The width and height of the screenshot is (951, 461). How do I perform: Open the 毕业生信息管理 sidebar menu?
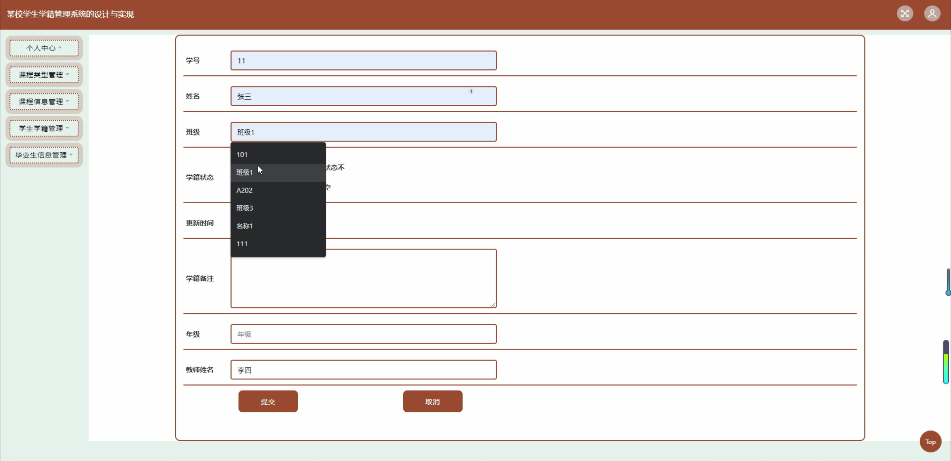(44, 155)
